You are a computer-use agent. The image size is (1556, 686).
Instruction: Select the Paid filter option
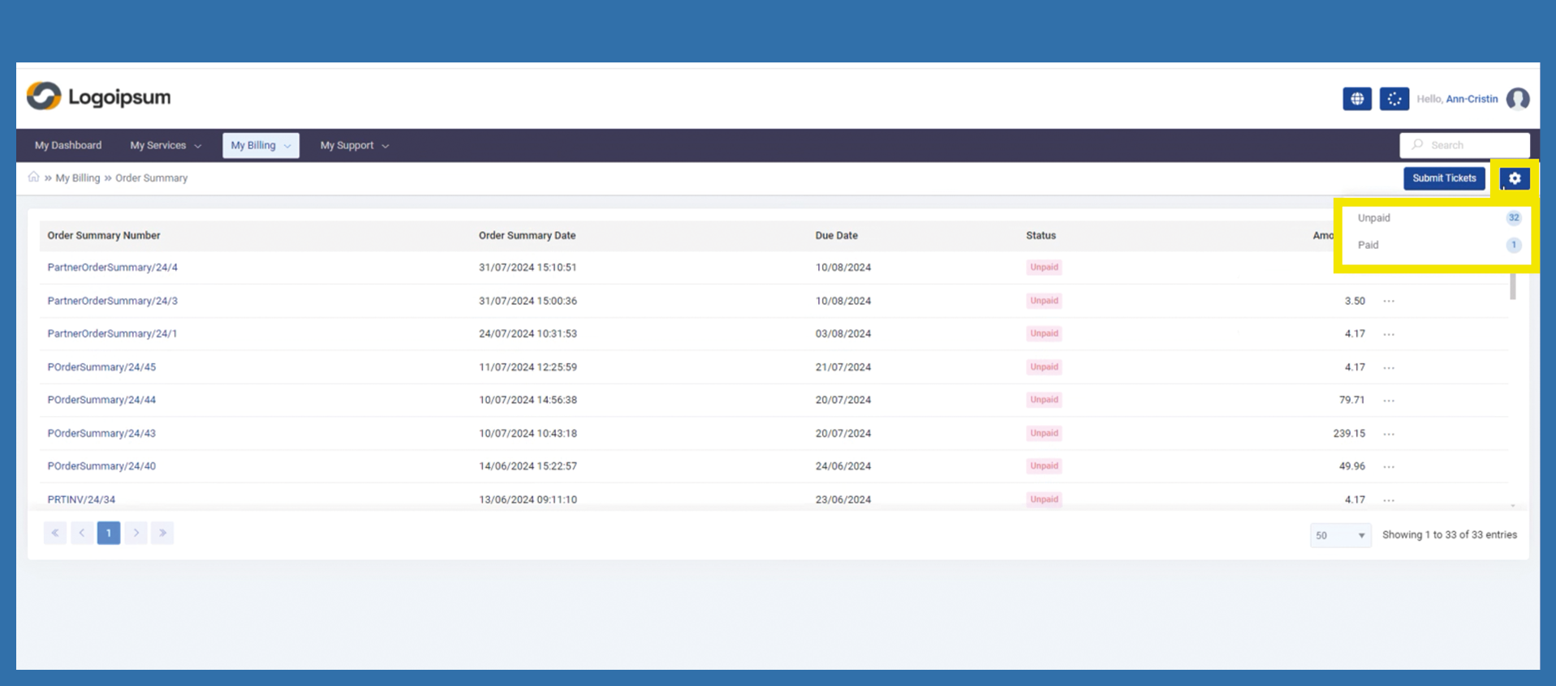pos(1369,245)
